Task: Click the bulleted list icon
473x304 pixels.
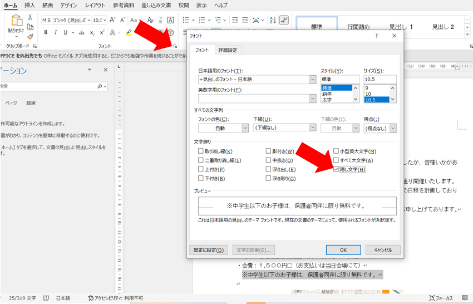Action: [x=186, y=20]
